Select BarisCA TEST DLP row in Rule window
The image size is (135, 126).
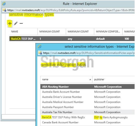click(x=72, y=39)
